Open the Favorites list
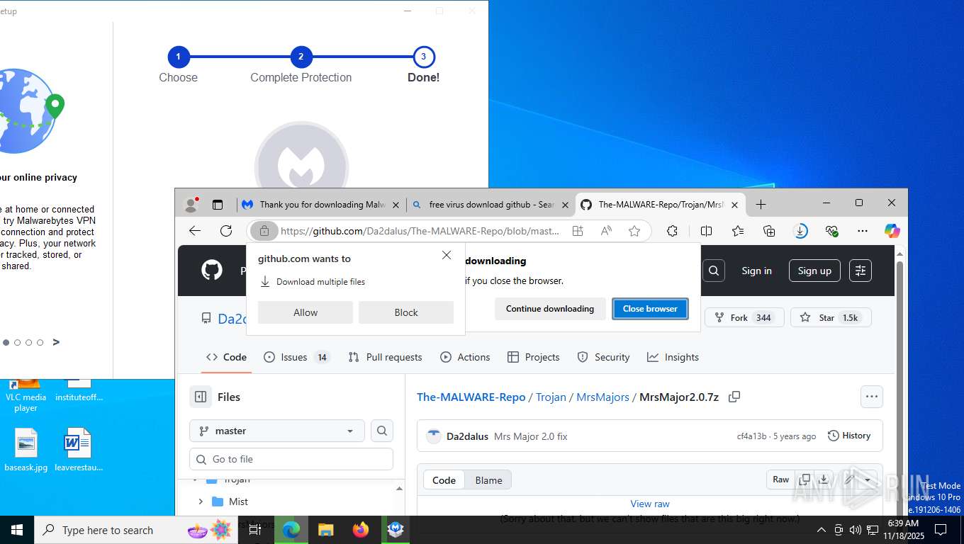 coord(738,231)
